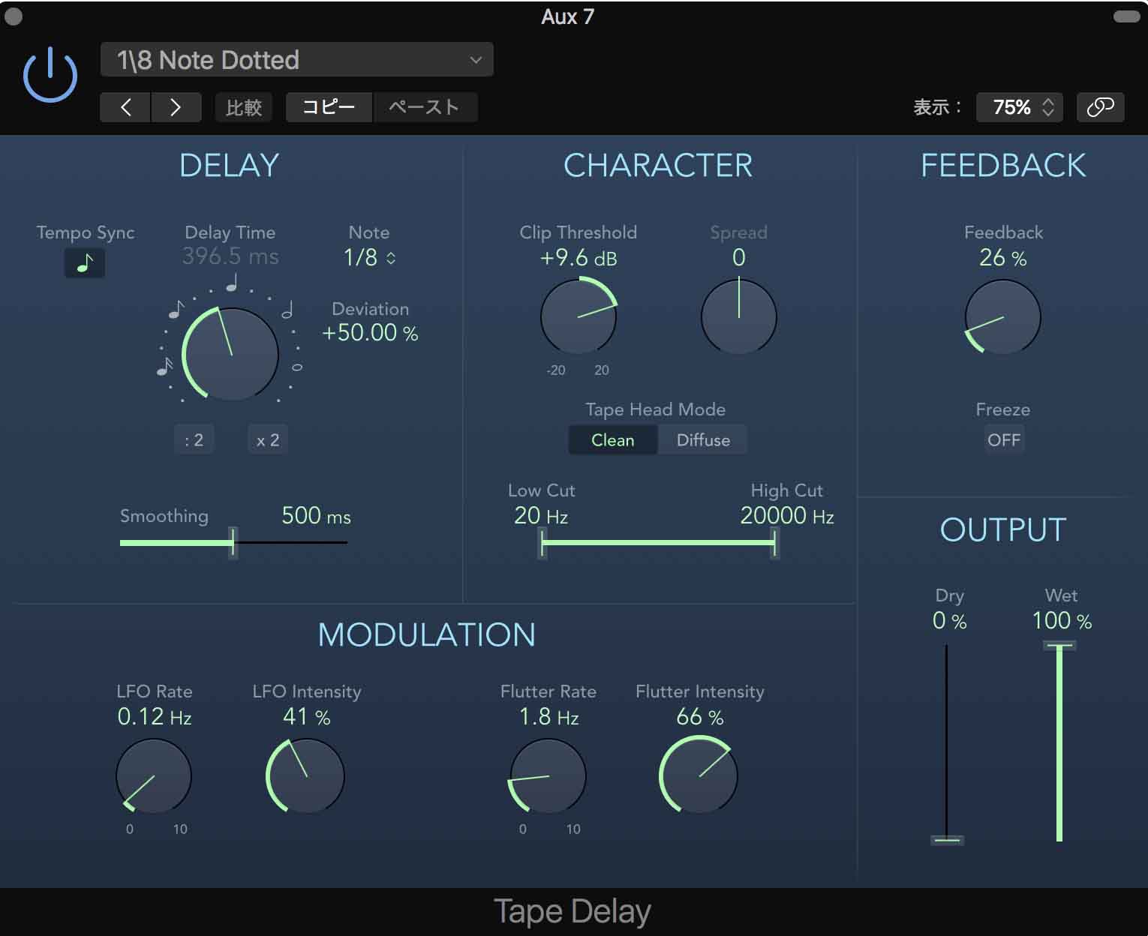Click the Spread value 0
Image resolution: width=1148 pixels, height=936 pixels.
point(739,258)
